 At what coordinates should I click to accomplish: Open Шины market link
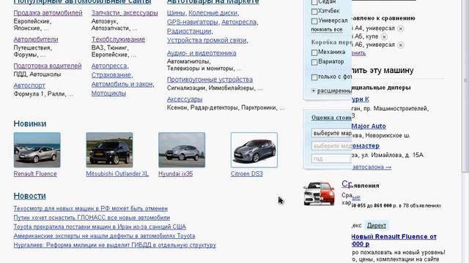(x=176, y=13)
